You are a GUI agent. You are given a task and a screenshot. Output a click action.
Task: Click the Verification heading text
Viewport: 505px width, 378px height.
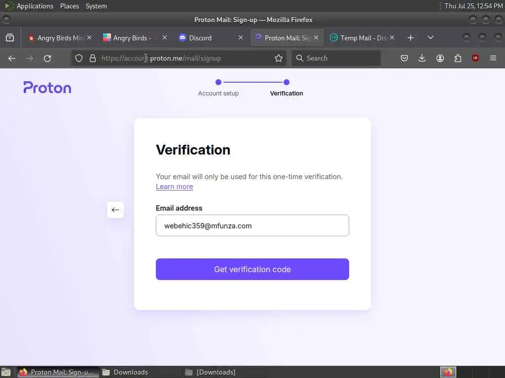point(193,150)
